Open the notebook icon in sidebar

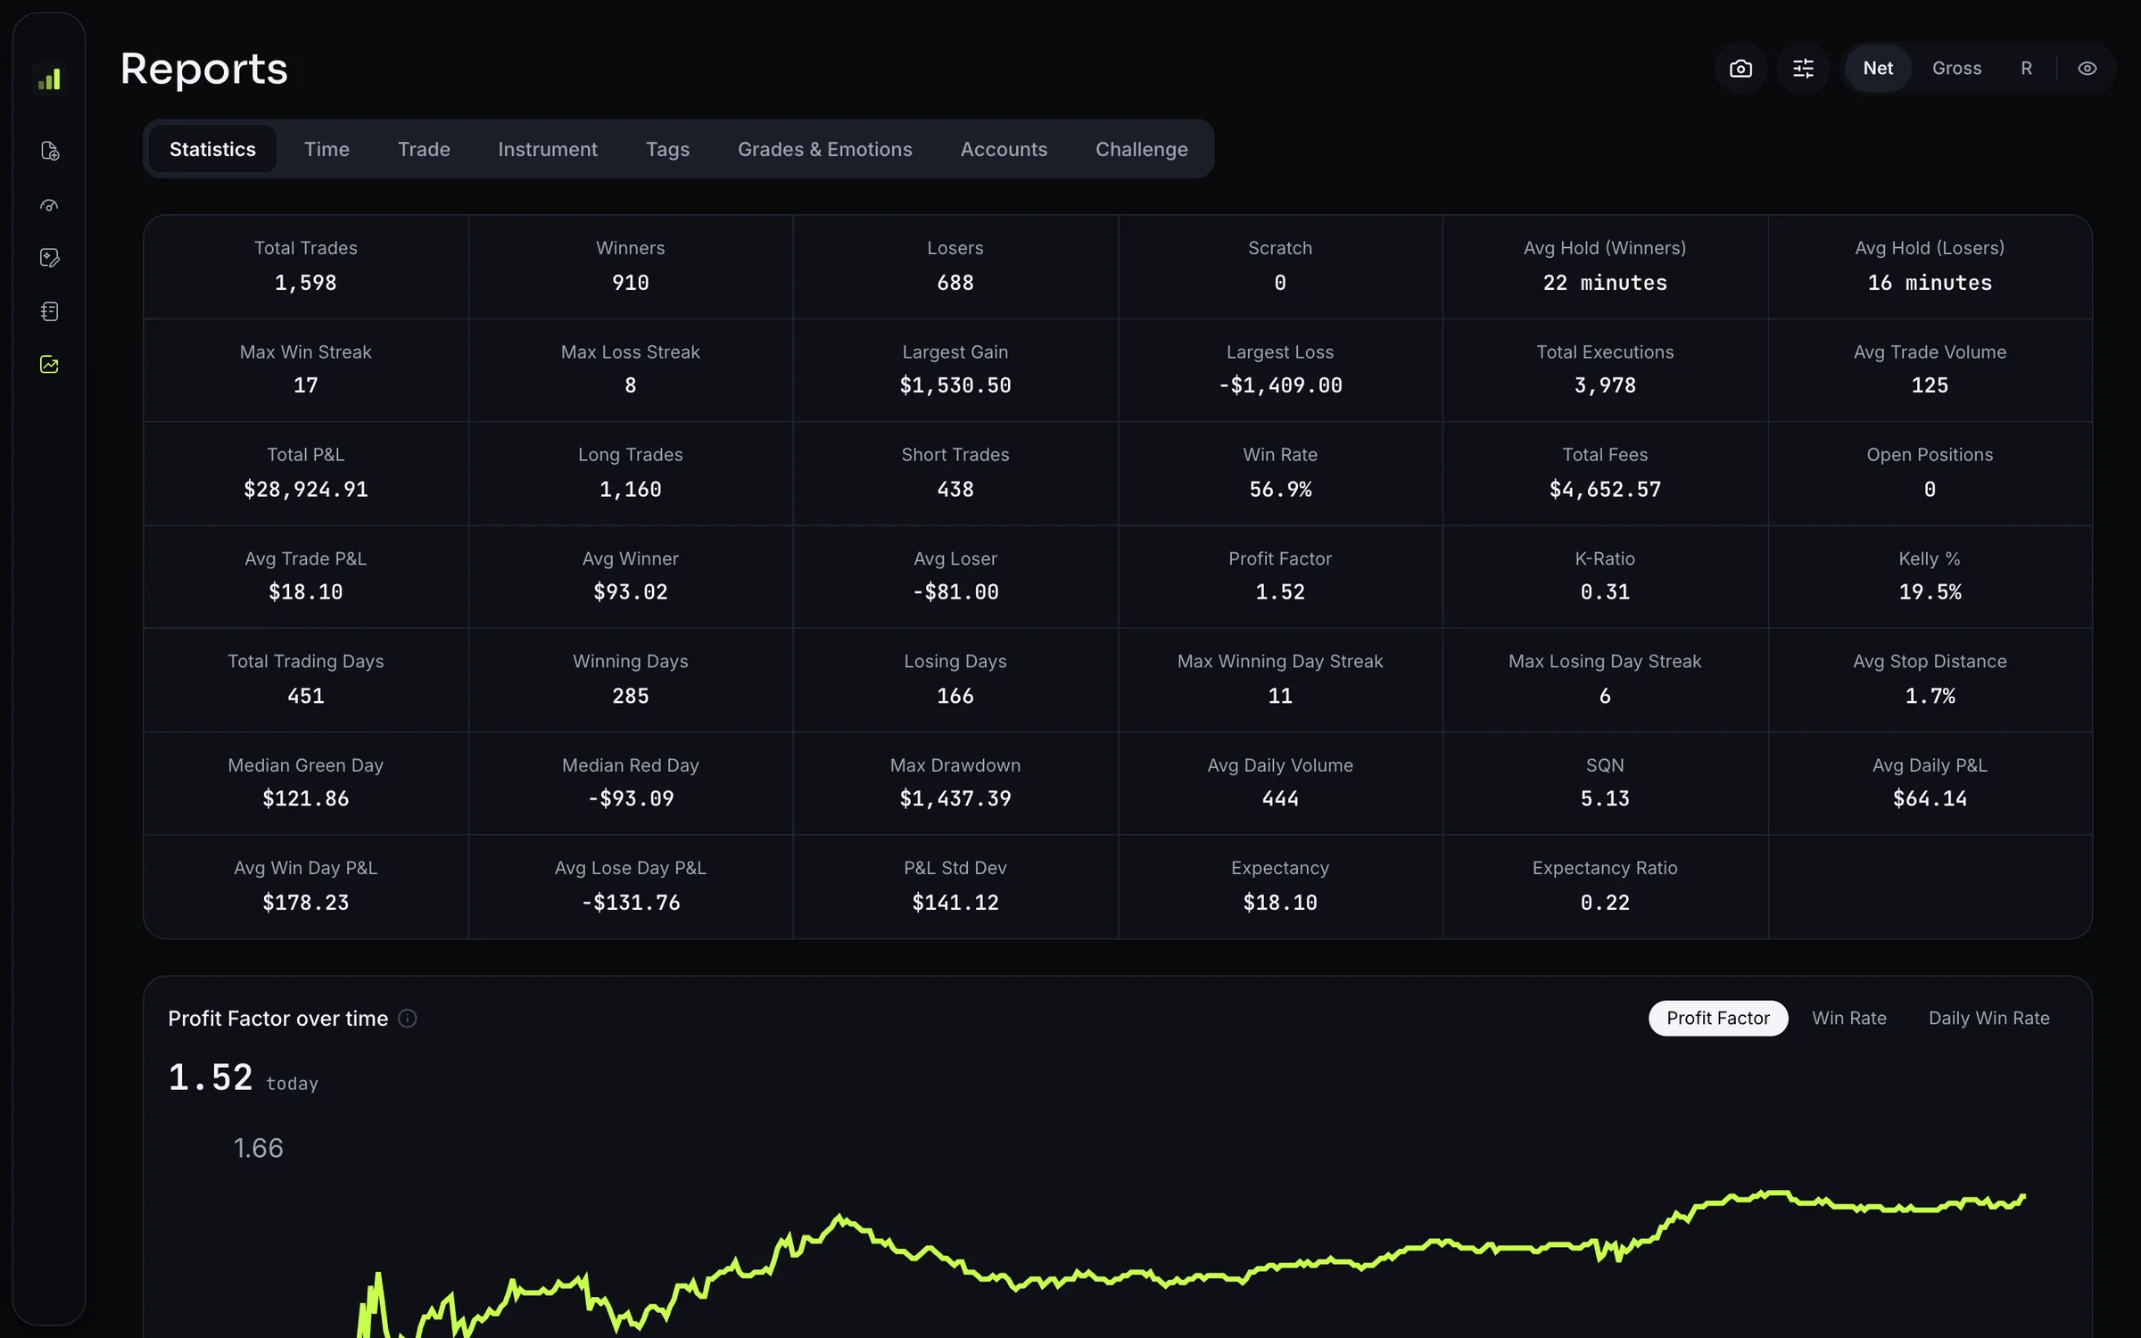click(49, 311)
